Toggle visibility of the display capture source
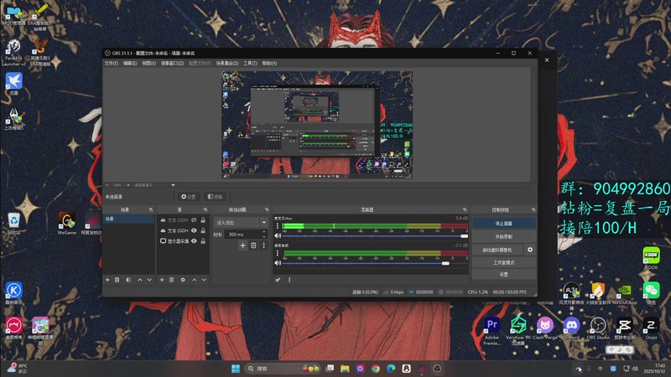Viewport: 671px width, 377px height. click(x=194, y=241)
